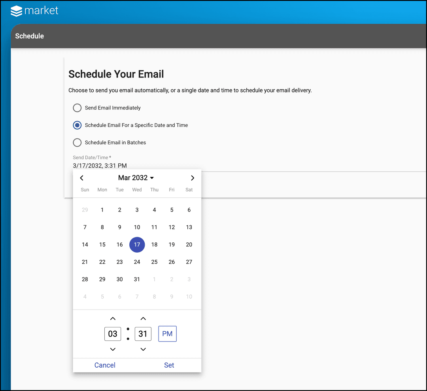This screenshot has height=391, width=427.
Task: Go to next month with right chevron
Action: point(193,178)
